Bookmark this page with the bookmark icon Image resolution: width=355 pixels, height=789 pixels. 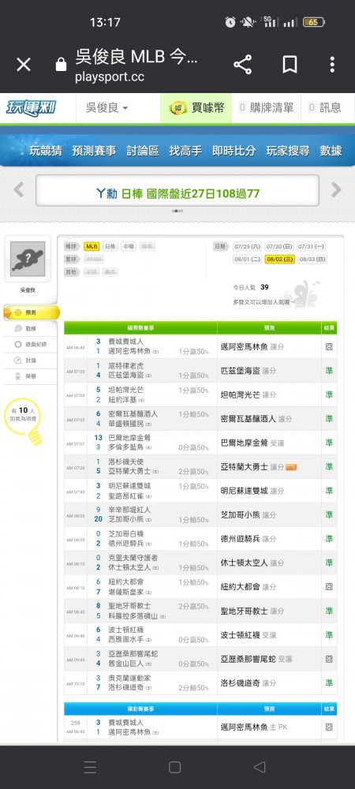(x=290, y=65)
